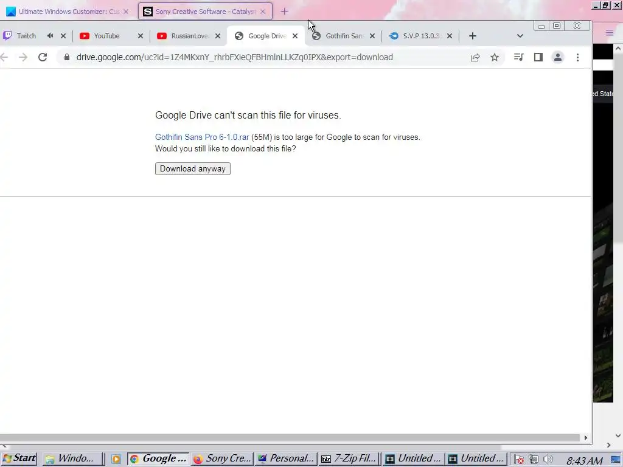Switch to Sony Cre... Firefox taskbar item
Image resolution: width=623 pixels, height=467 pixels.
pos(221,458)
